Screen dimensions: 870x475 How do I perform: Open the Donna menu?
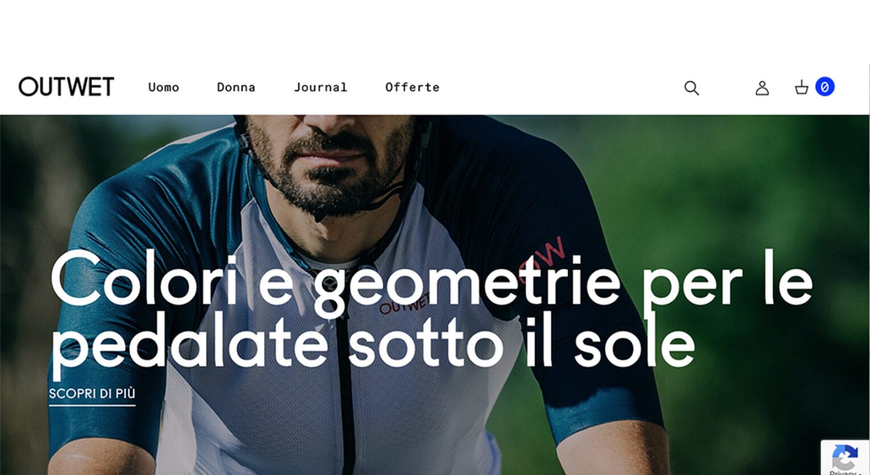point(236,88)
